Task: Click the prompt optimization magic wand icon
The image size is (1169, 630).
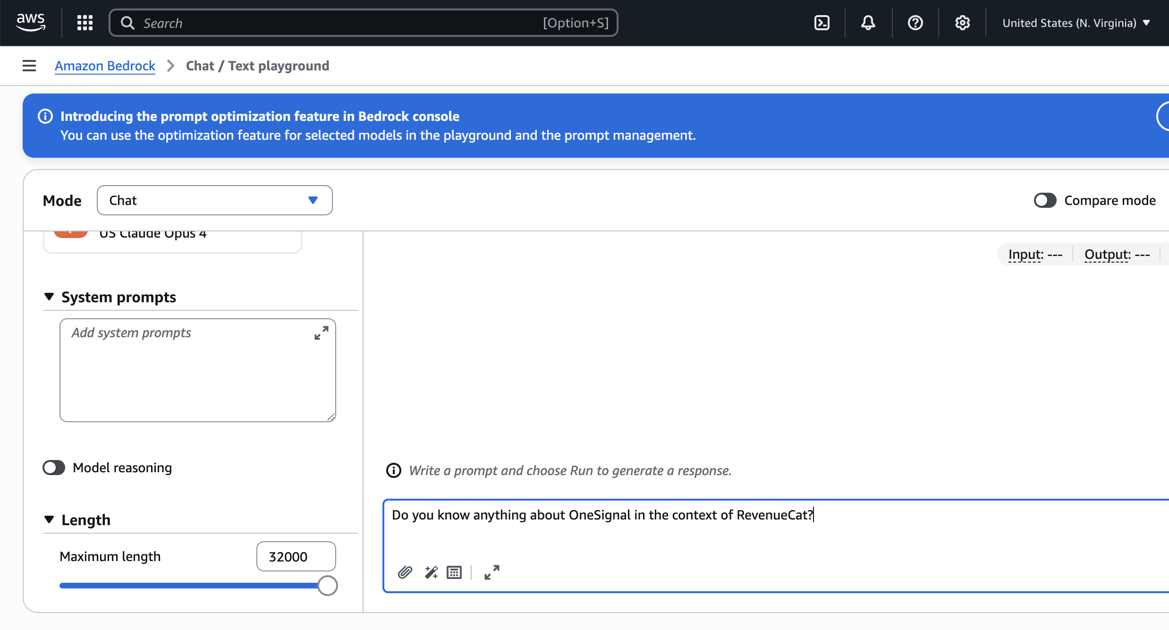Action: click(431, 572)
